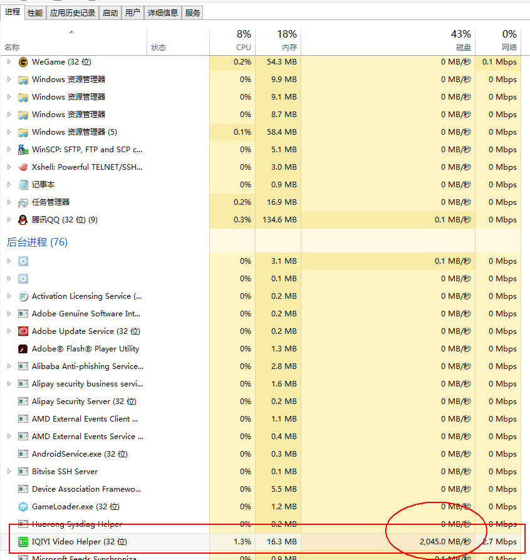Click the 记事本 notepad icon

[x=23, y=185]
